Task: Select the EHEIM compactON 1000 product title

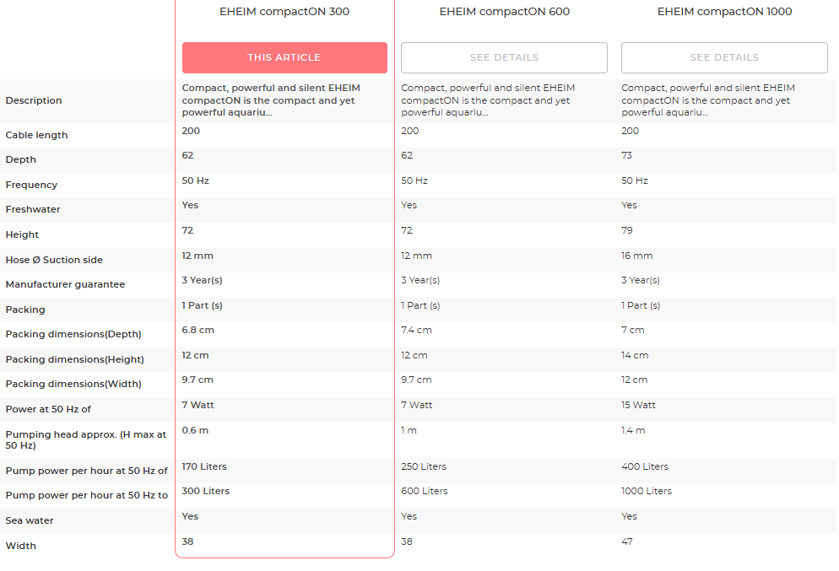Action: 724,12
